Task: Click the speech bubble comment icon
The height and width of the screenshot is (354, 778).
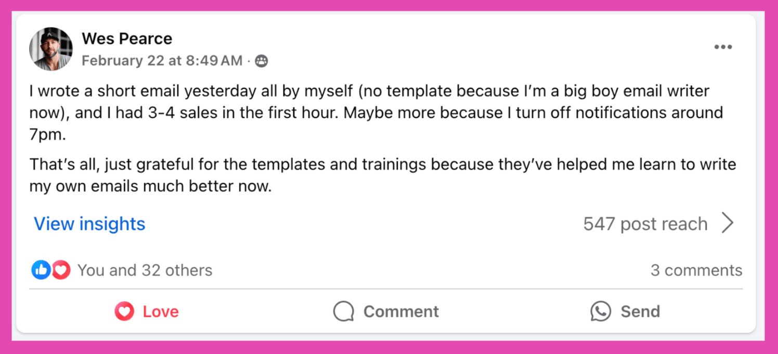Action: pyautogui.click(x=344, y=311)
